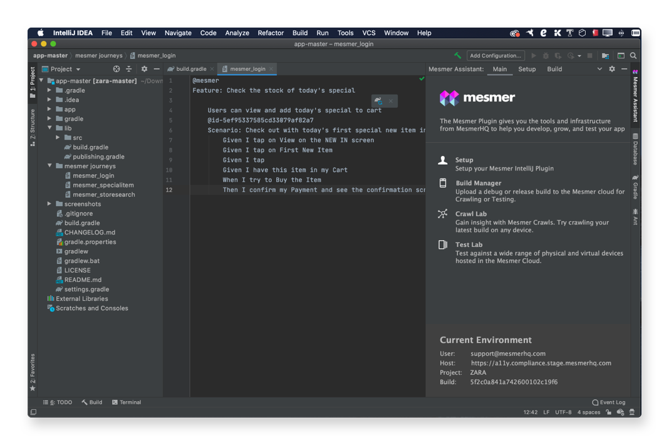Open the Event Log
The width and height of the screenshot is (669, 445).
coord(609,402)
